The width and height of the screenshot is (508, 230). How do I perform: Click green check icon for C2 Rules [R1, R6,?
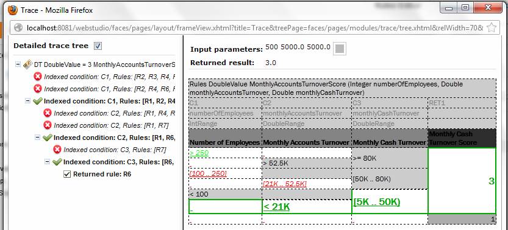48,138
